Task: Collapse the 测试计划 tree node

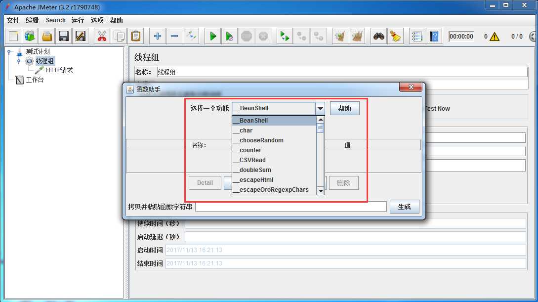Action: (x=9, y=52)
